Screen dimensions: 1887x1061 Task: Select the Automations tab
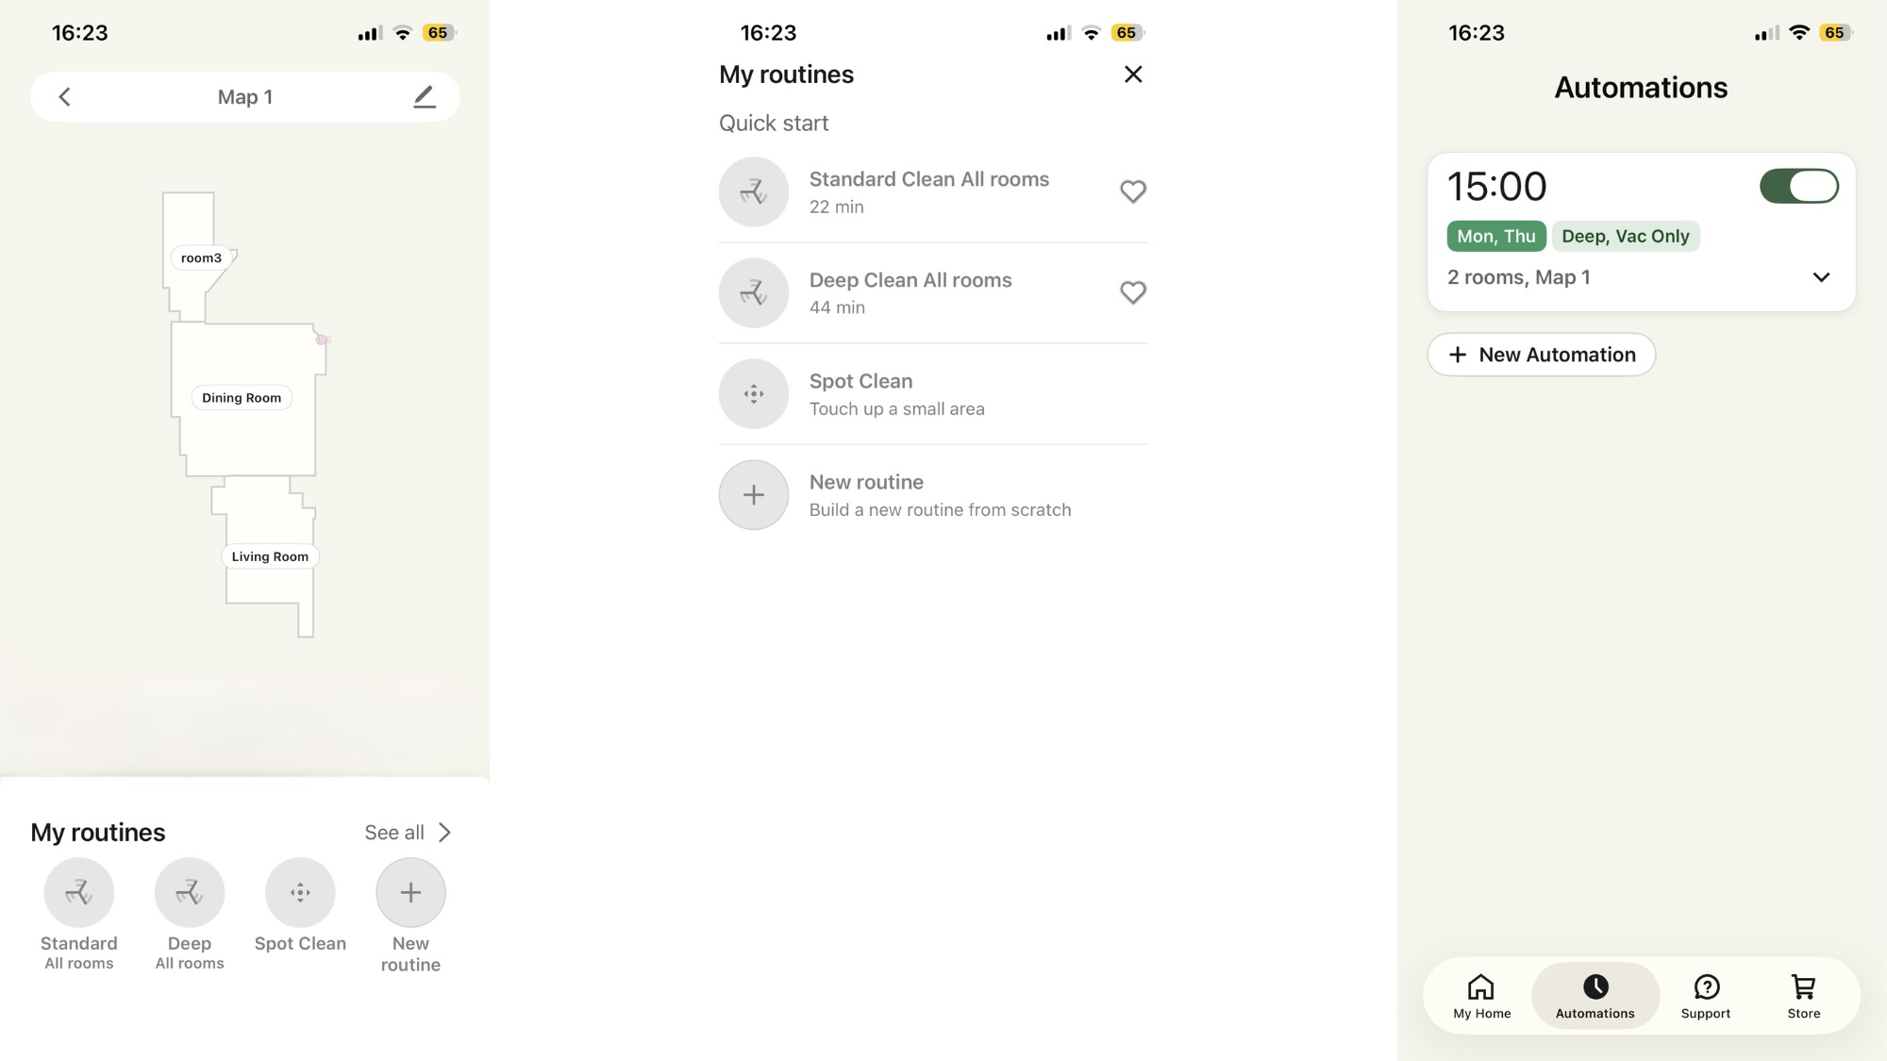(1595, 997)
